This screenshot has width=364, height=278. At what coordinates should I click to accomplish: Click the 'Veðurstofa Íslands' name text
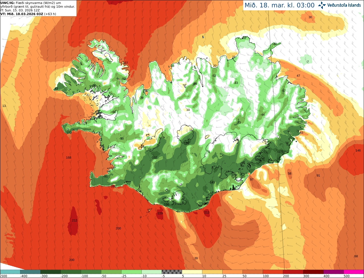pos(344,5)
